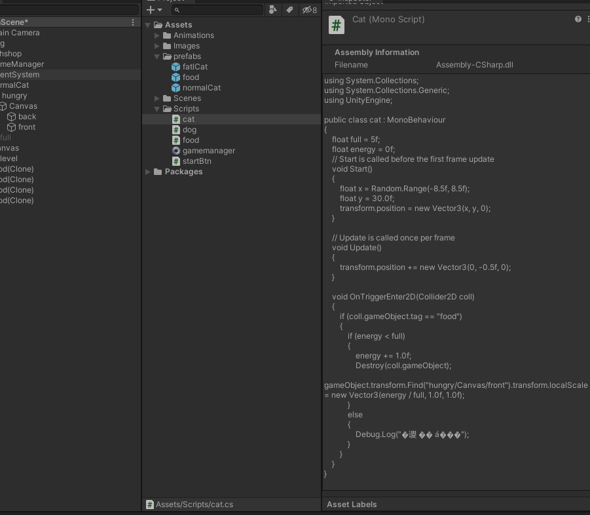590x515 pixels.
Task: Click the Search by Type icon
Action: coord(273,10)
